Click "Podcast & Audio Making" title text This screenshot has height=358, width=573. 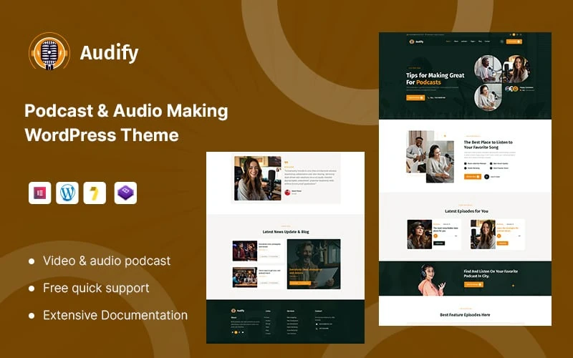[x=126, y=111]
